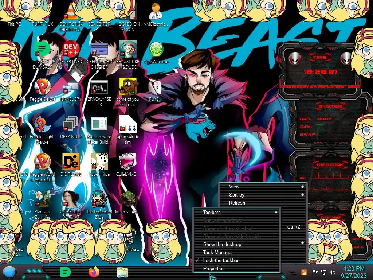Viewport: 373px width, 280px height.
Task: Open the taskbar clock 4:28 PM
Action: click(x=354, y=272)
